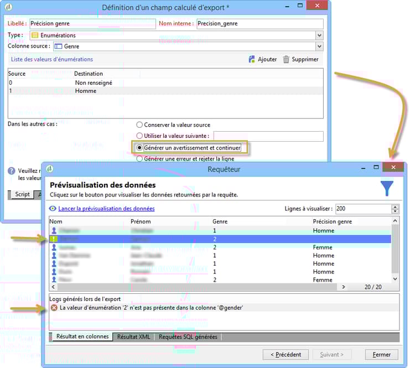Click the Ajouter button label
415x368 pixels.
267,59
